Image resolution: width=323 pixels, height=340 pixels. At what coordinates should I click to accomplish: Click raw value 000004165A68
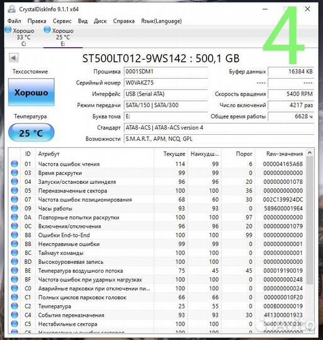283,164
